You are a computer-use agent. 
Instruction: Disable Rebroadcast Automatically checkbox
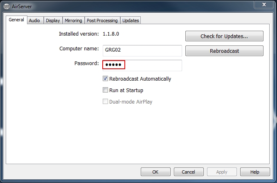point(105,79)
